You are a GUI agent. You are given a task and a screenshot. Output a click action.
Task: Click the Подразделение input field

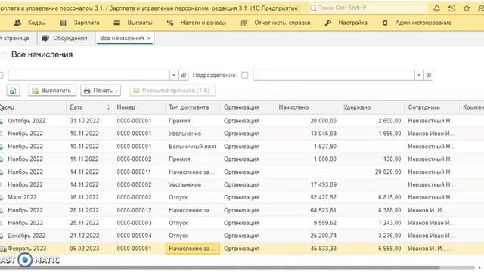[334, 75]
